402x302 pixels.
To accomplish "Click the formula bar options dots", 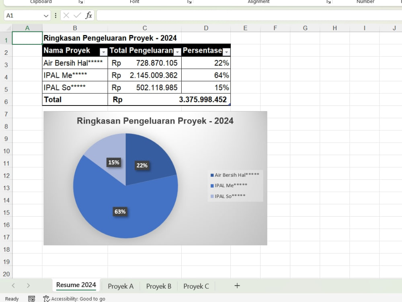I will [x=55, y=16].
